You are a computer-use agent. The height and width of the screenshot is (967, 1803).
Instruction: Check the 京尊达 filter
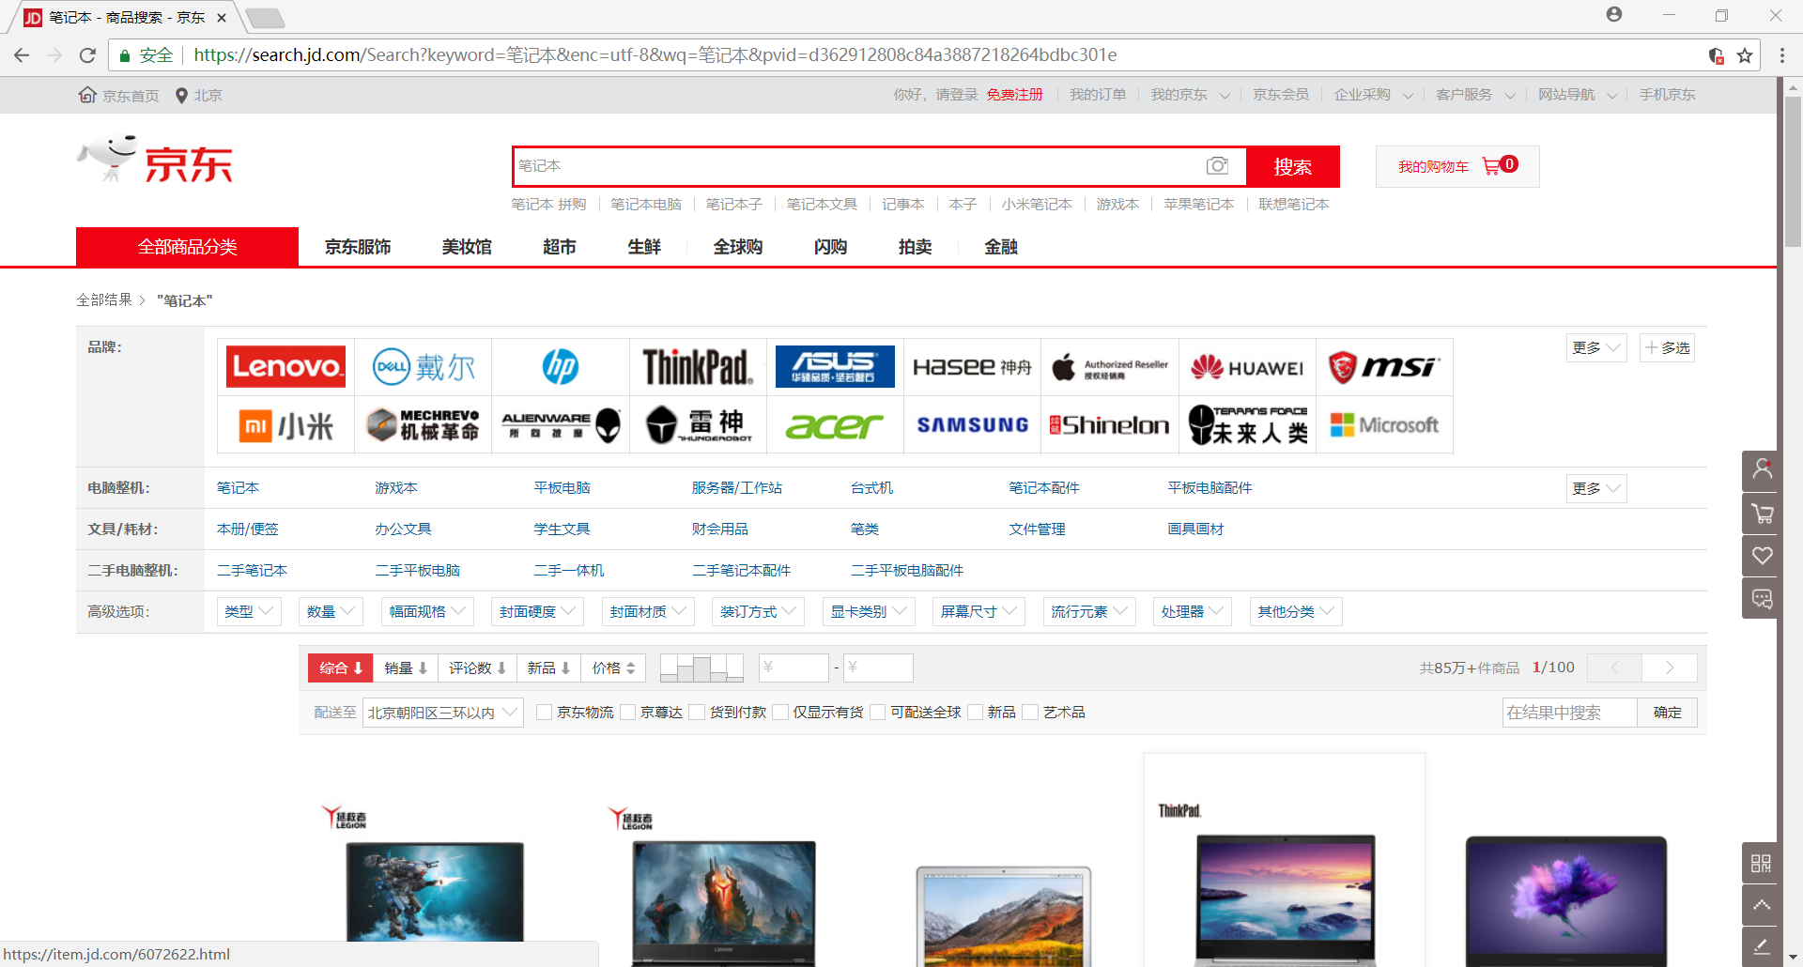[x=627, y=713]
